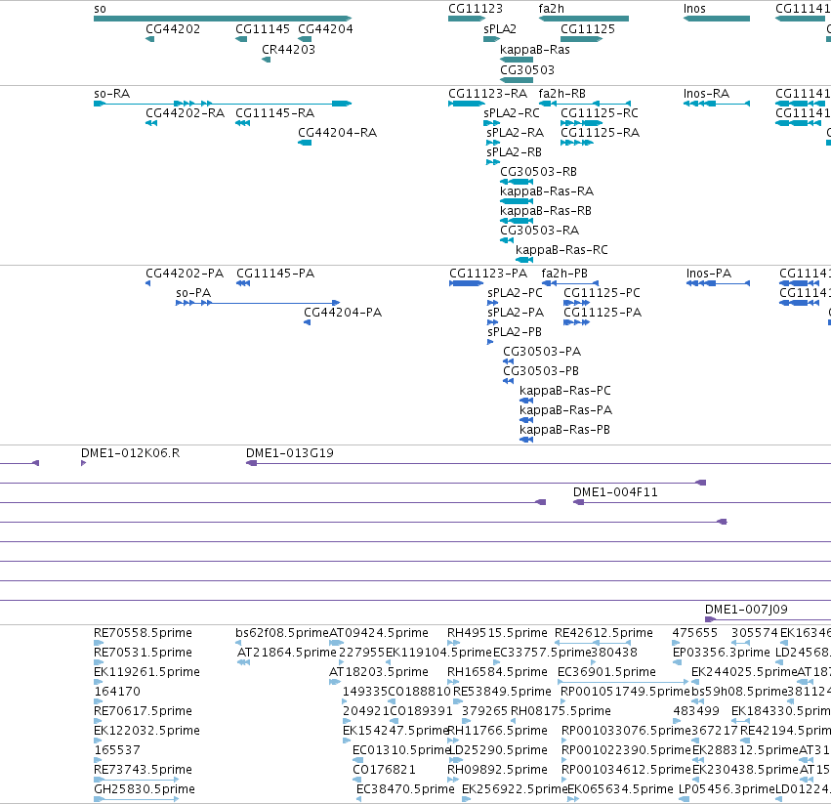831x804 pixels.
Task: Select the CG11125-PC protein label
Action: 602,293
